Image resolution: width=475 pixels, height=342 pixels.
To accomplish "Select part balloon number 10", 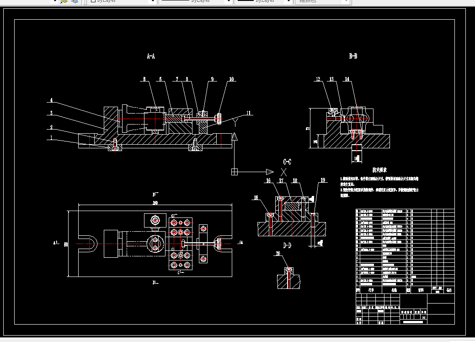I will (x=231, y=79).
